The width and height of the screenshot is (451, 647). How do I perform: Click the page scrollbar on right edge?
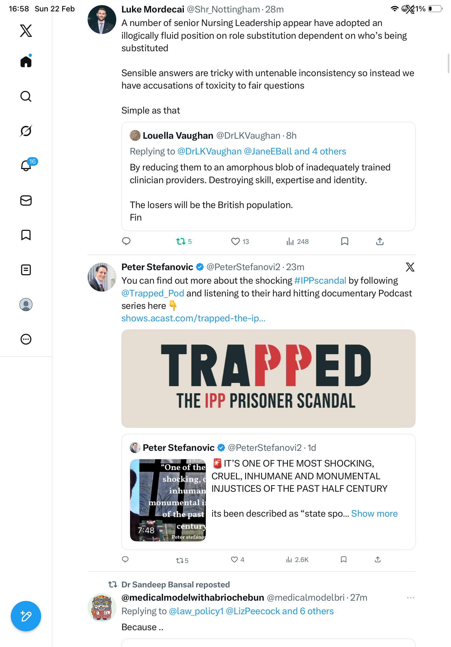[x=448, y=63]
